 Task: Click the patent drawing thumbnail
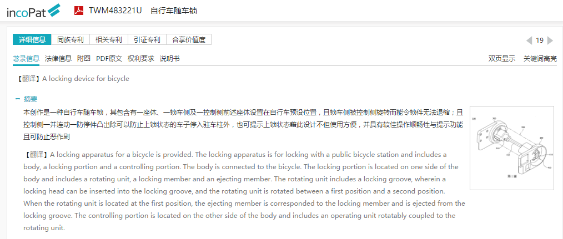point(511,148)
